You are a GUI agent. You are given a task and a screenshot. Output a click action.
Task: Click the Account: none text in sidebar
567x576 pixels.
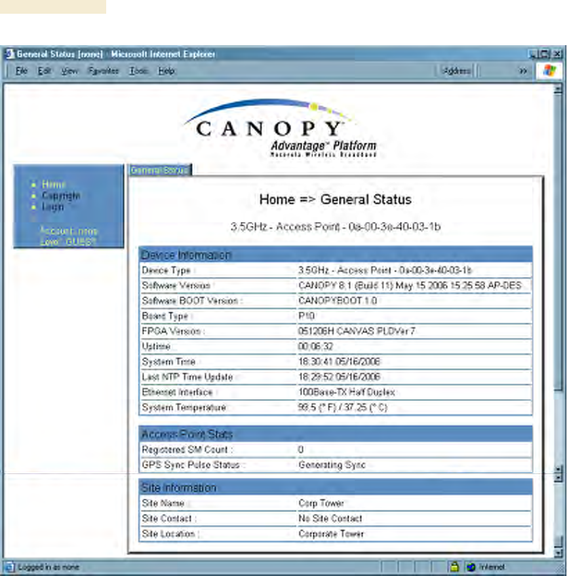68,231
